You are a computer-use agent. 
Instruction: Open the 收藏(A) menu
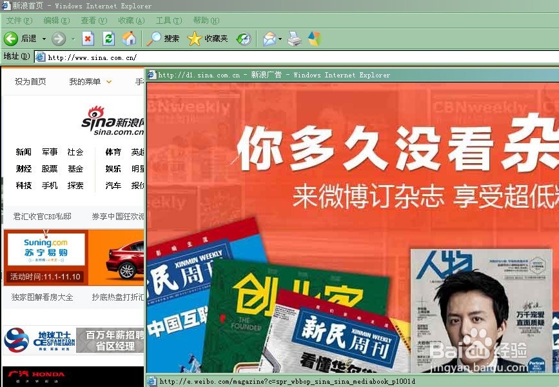(132, 21)
